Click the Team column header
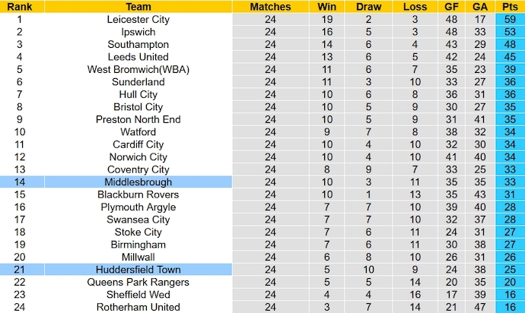The width and height of the screenshot is (525, 313). tap(138, 7)
